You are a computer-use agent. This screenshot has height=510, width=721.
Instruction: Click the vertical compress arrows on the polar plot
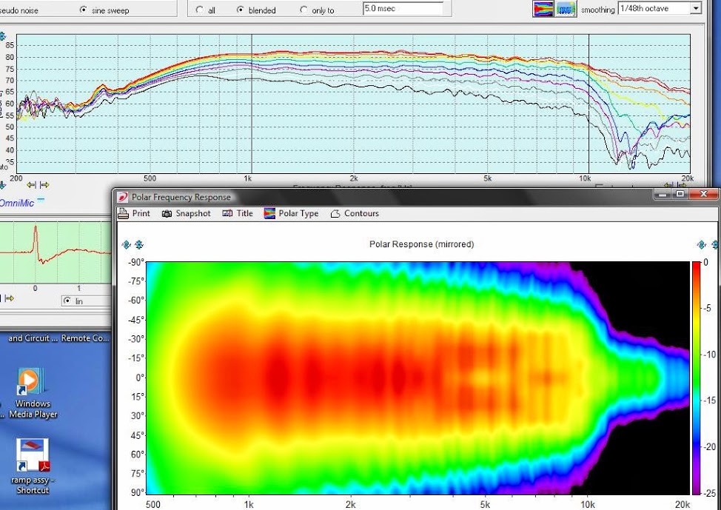coord(139,245)
